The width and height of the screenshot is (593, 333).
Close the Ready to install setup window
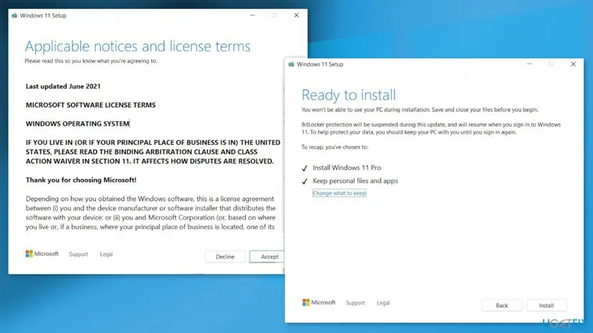coord(573,64)
